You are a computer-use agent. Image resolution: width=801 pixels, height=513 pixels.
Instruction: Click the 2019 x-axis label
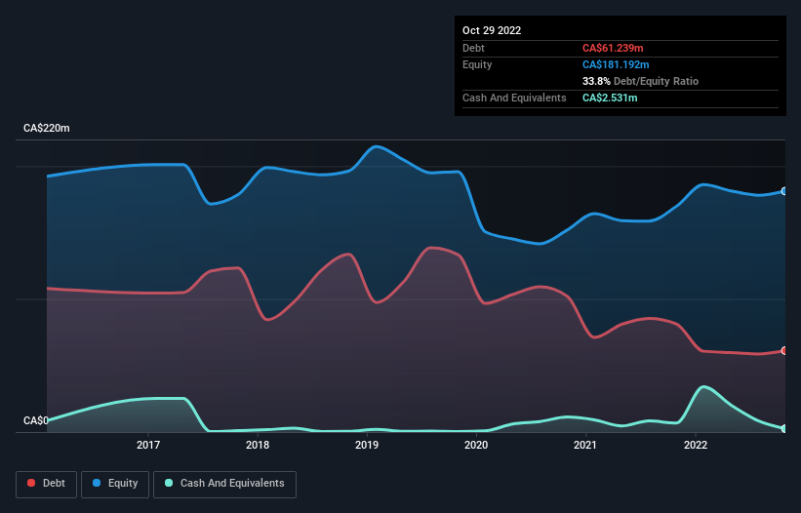coord(367,445)
